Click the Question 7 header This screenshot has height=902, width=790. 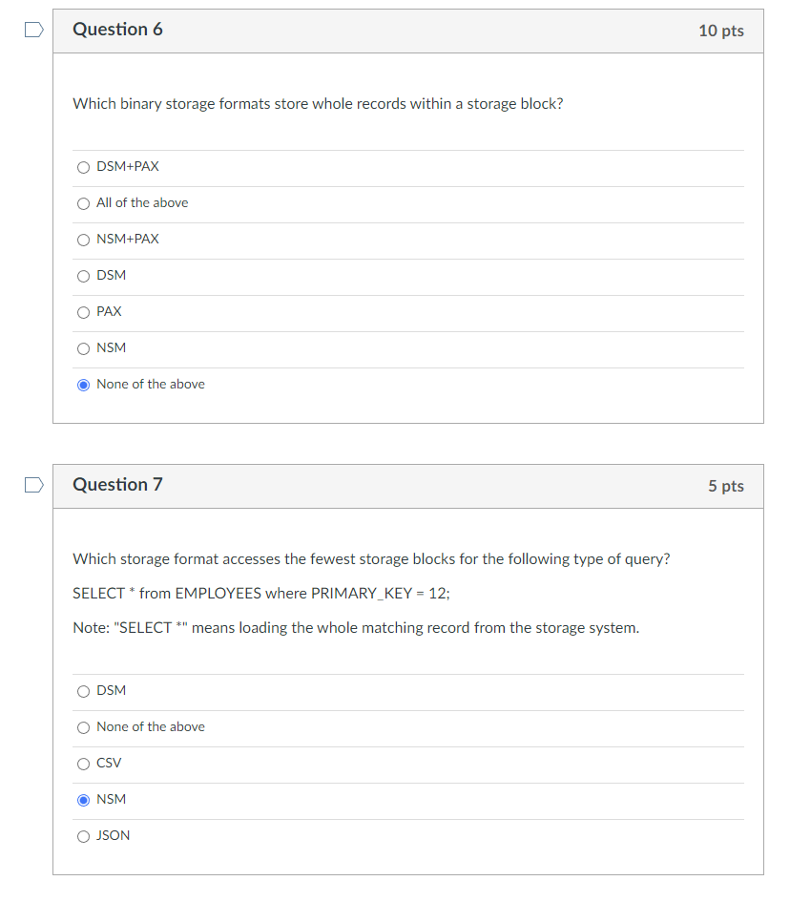[117, 485]
